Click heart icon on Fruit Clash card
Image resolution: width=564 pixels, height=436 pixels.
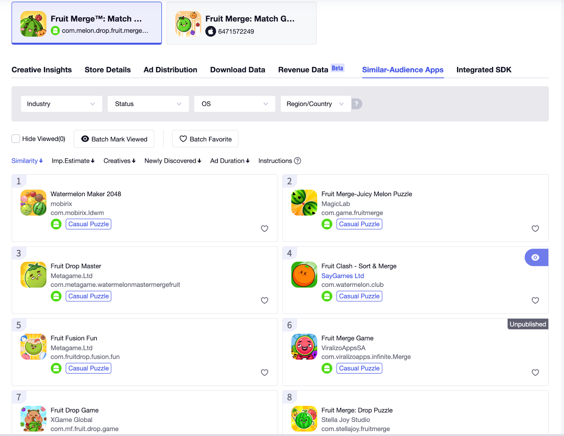[x=535, y=301]
